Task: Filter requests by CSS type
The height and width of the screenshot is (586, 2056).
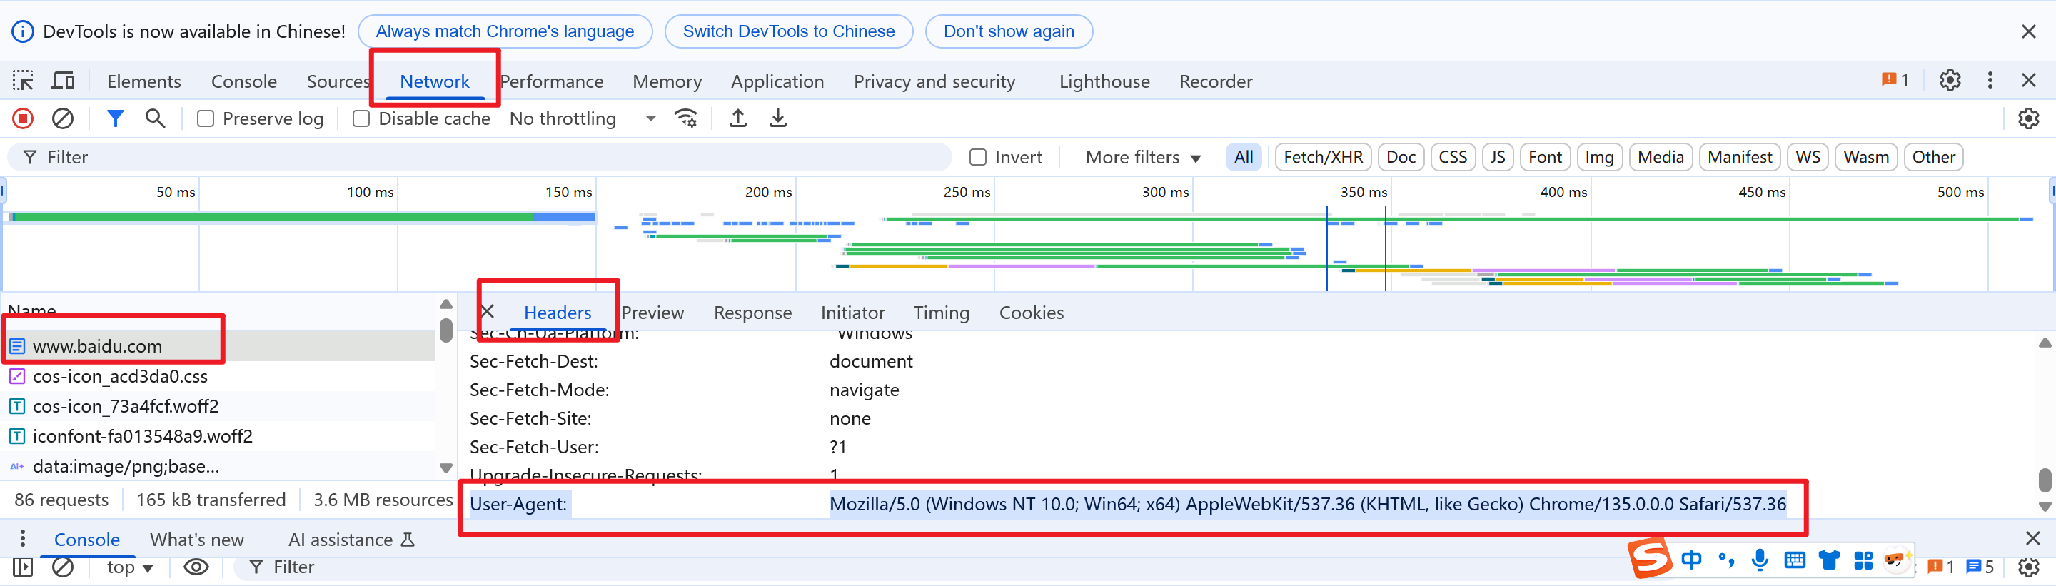Action: [1453, 157]
